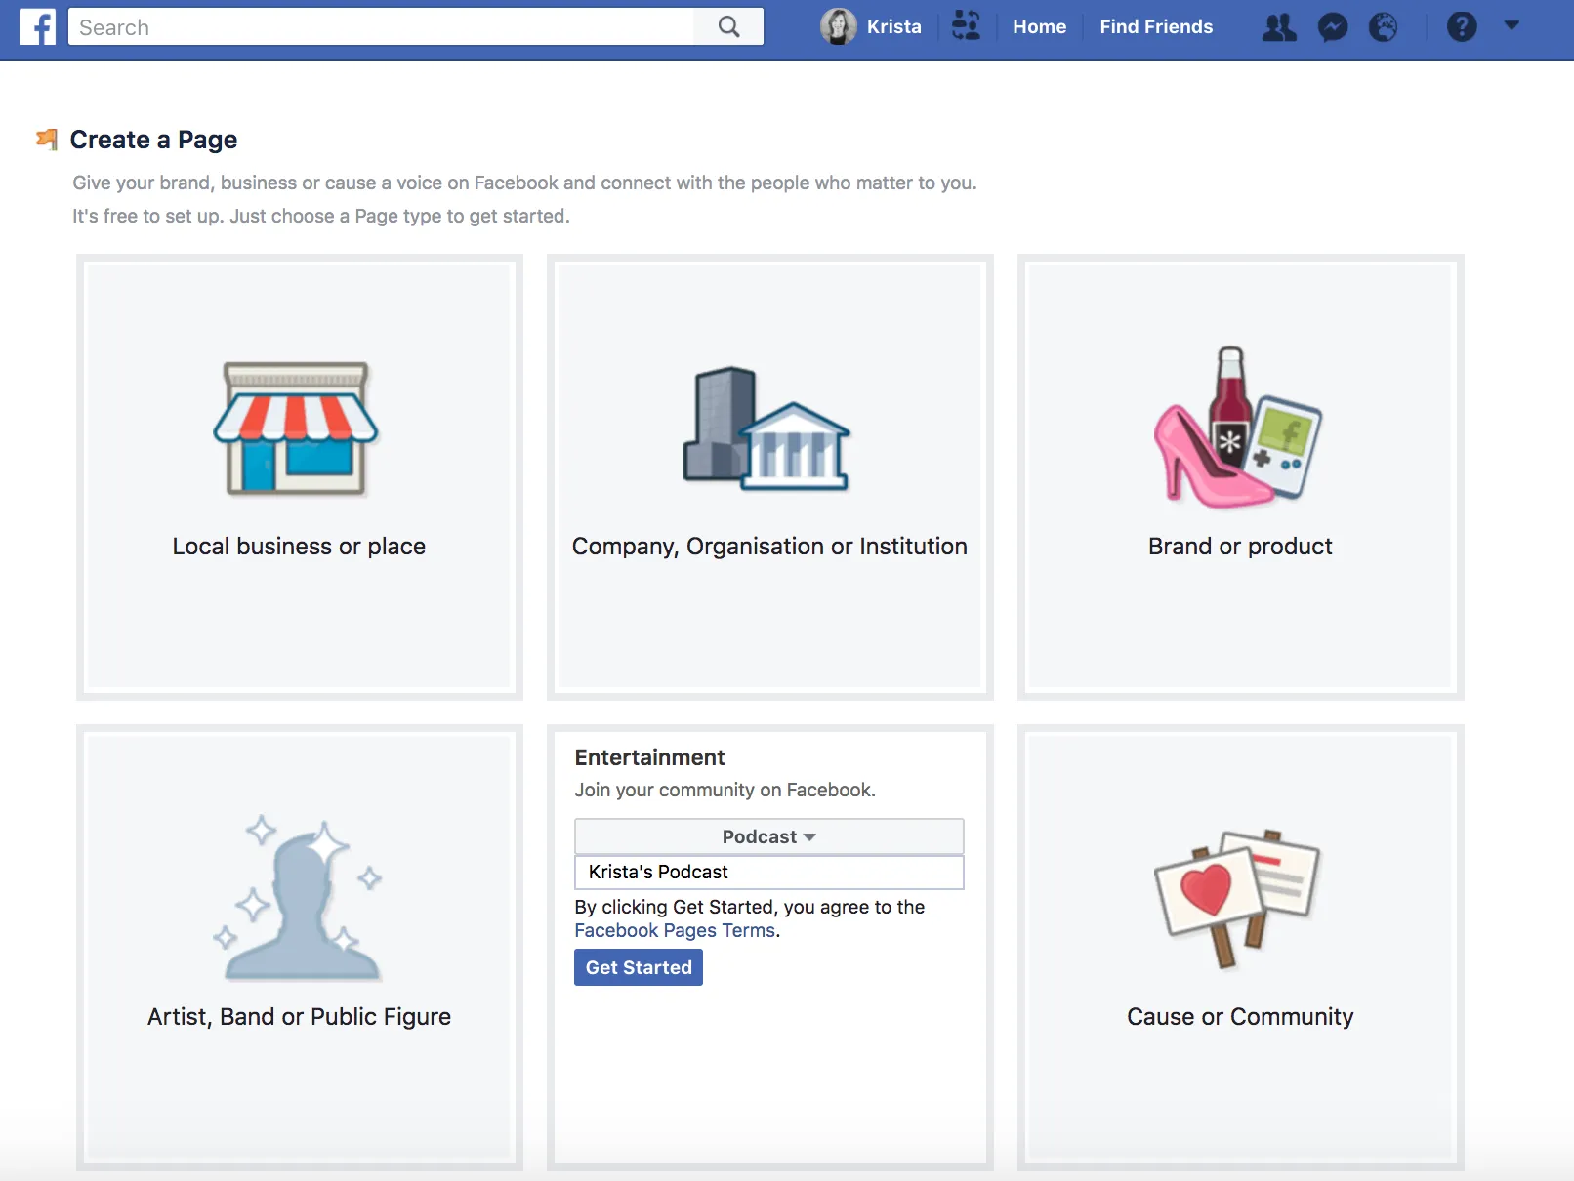1574x1181 pixels.
Task: Focus the Facebook search box
Action: pos(381,27)
